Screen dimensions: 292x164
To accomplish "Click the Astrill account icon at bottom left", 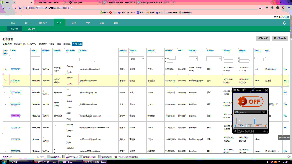I will (235, 131).
